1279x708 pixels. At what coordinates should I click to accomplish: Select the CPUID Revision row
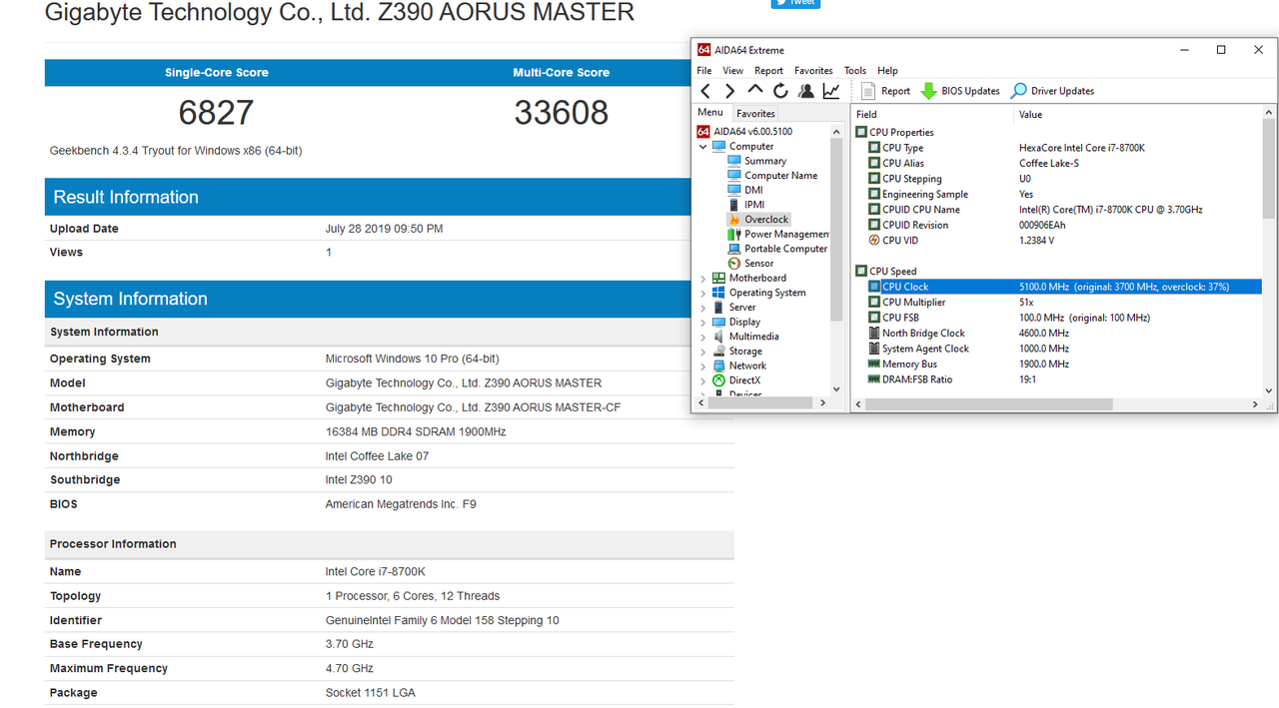tap(1059, 225)
